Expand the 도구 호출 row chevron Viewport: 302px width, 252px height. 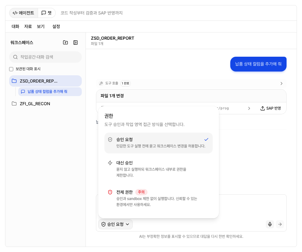[x=281, y=83]
